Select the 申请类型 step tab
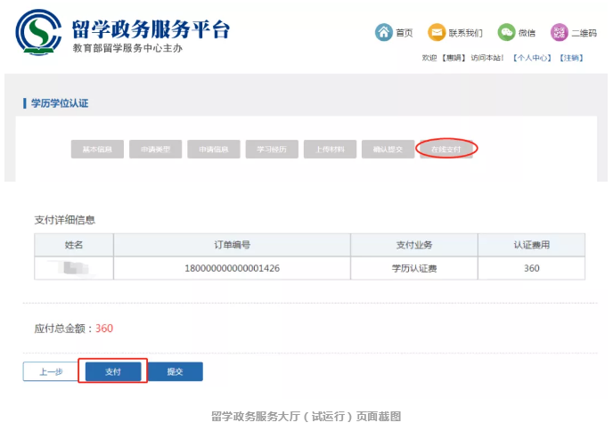 (x=155, y=150)
